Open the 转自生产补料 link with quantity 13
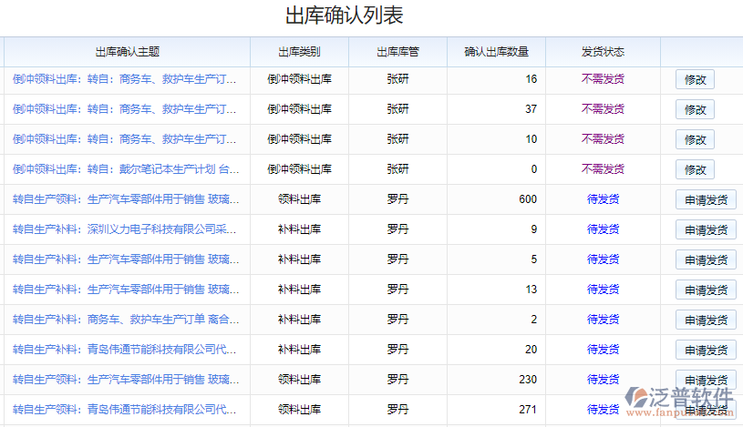This screenshot has height=427, width=743. (x=126, y=290)
